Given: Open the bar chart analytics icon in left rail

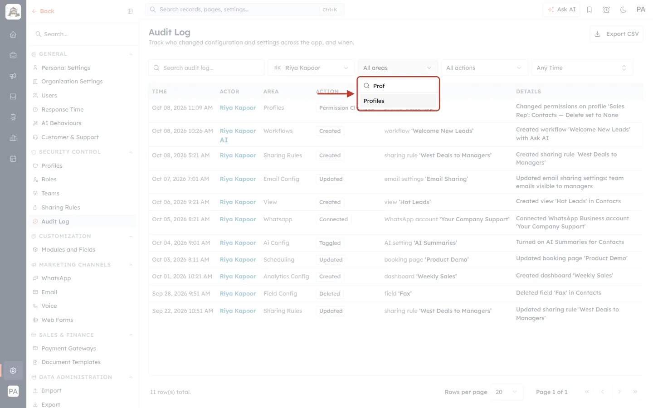Looking at the screenshot, I should coord(13,138).
